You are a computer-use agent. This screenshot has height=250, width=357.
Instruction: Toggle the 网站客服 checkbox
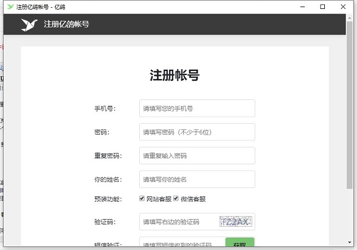142,198
